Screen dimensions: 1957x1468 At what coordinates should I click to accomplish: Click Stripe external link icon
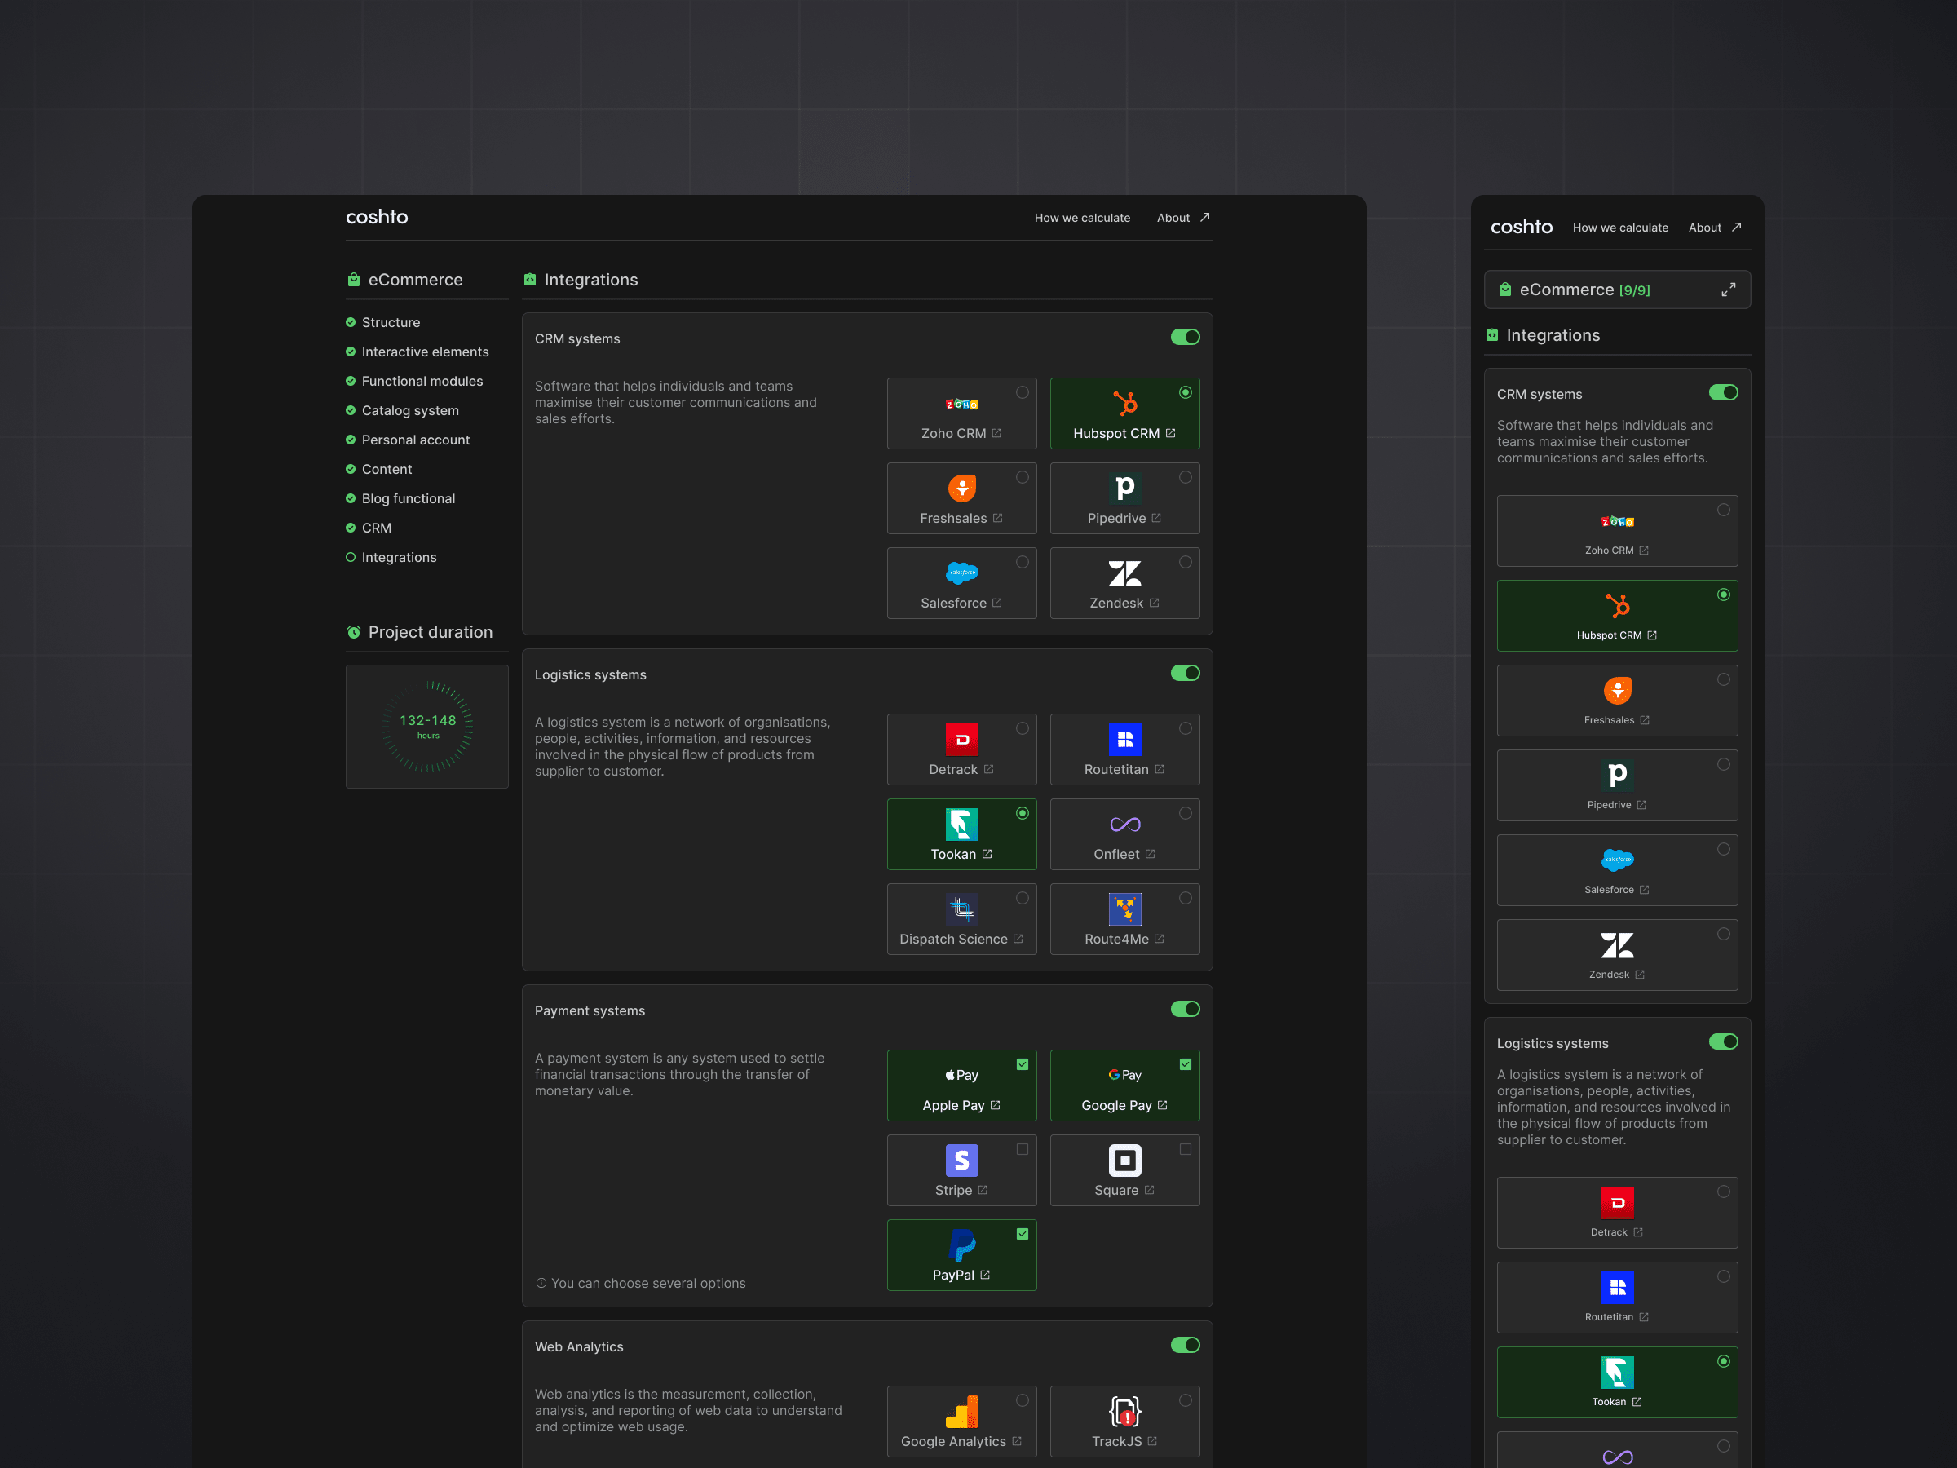(x=983, y=1191)
